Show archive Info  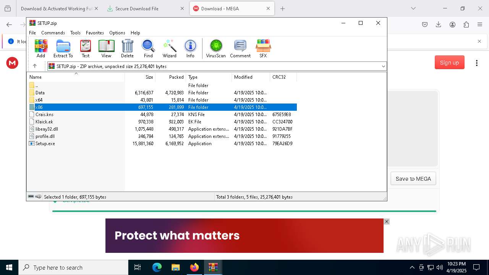click(190, 49)
